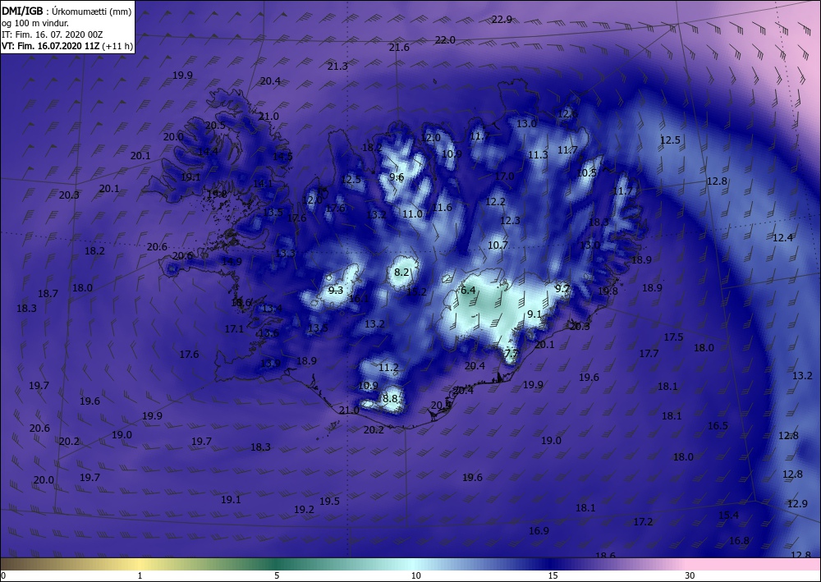Viewport: 821px width, 582px height.
Task: Select the 15.4 value
Action: click(728, 515)
